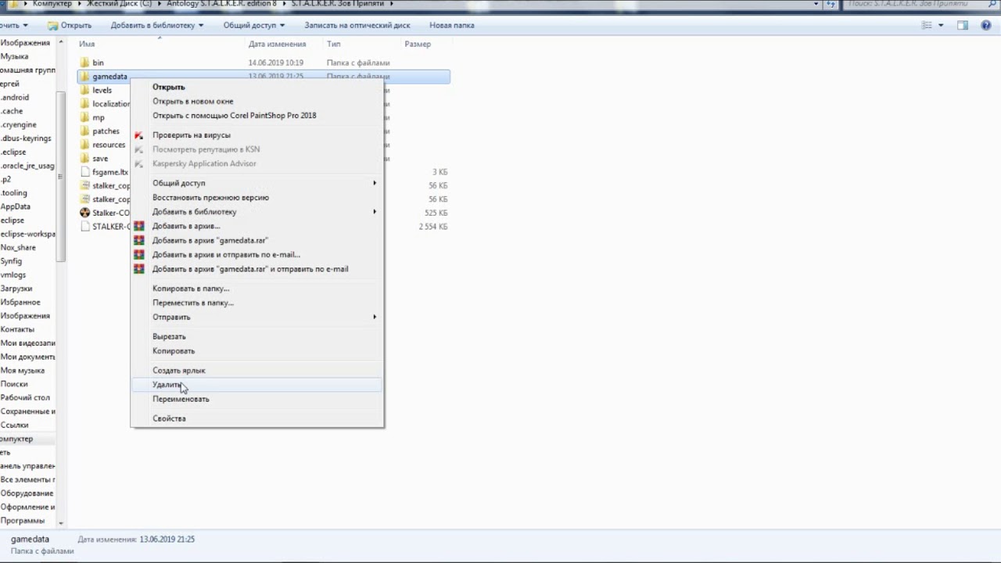1001x563 pixels.
Task: Select Моя музыка in navigation pane
Action: [x=23, y=370]
